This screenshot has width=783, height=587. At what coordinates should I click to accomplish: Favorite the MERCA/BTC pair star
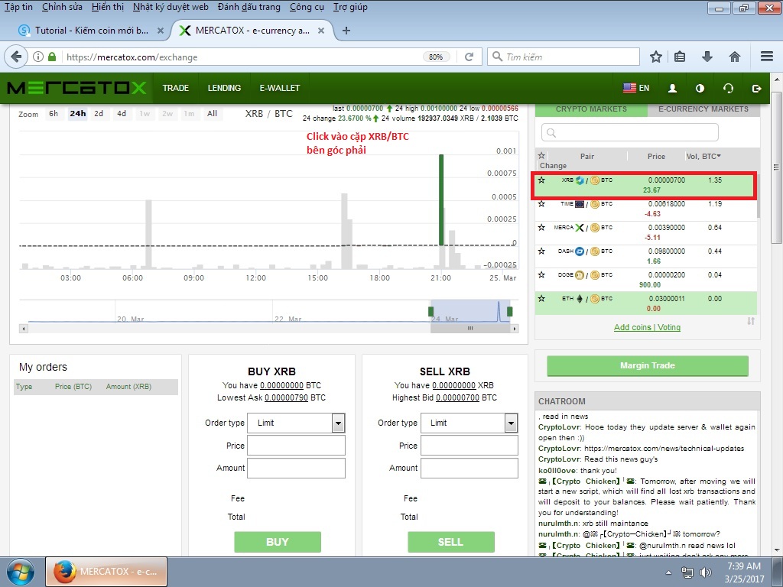[x=541, y=227]
